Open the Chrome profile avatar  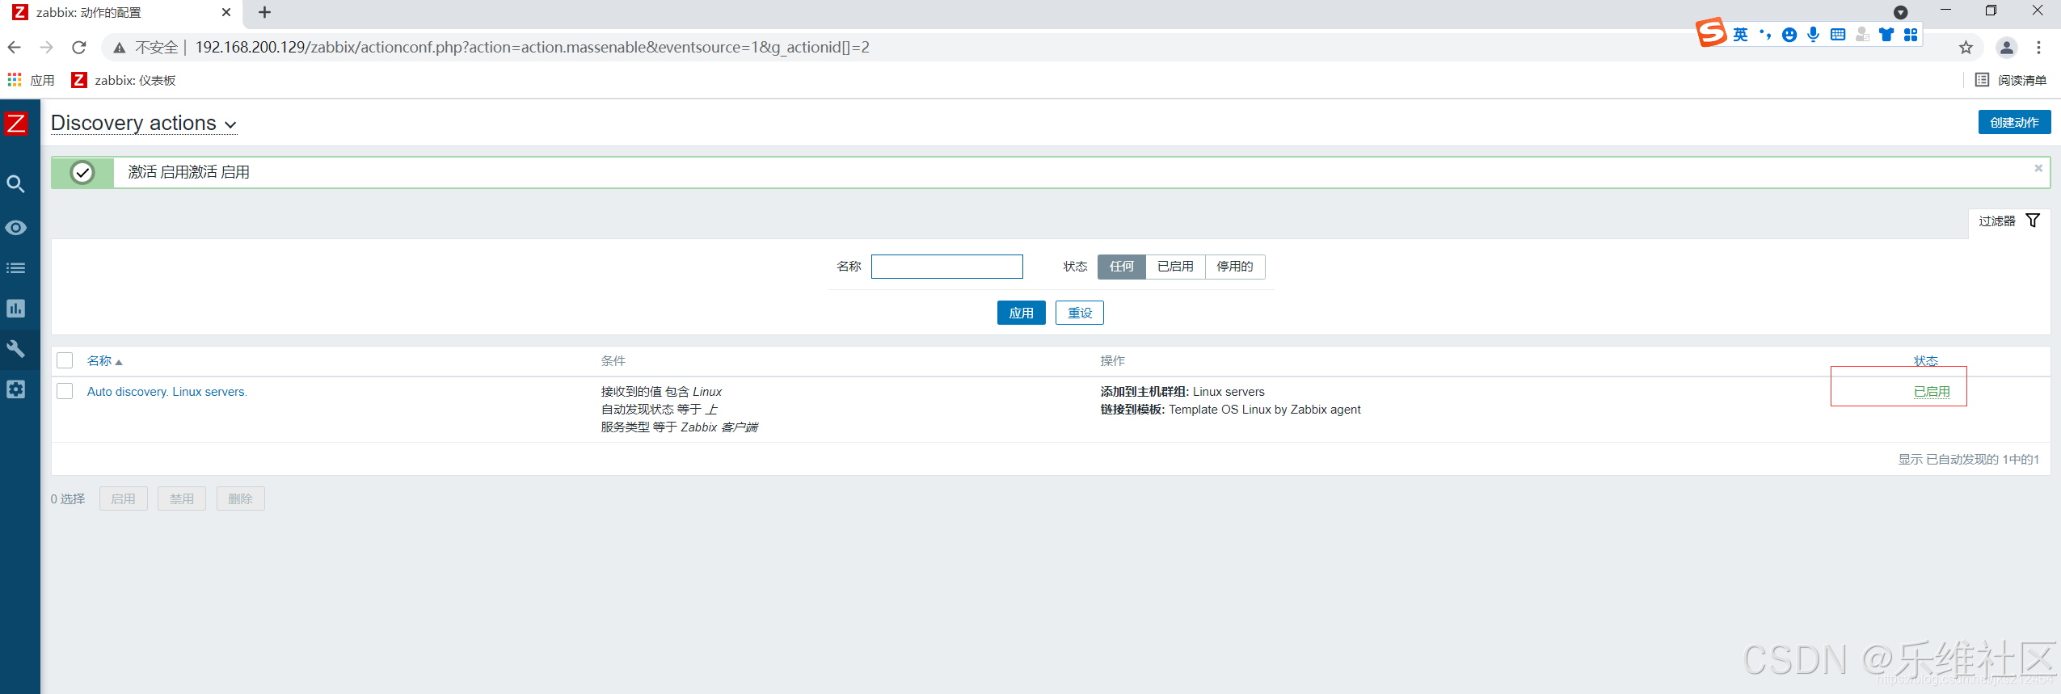click(2006, 48)
